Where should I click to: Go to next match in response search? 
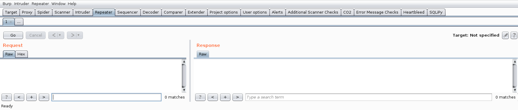[x=238, y=97]
